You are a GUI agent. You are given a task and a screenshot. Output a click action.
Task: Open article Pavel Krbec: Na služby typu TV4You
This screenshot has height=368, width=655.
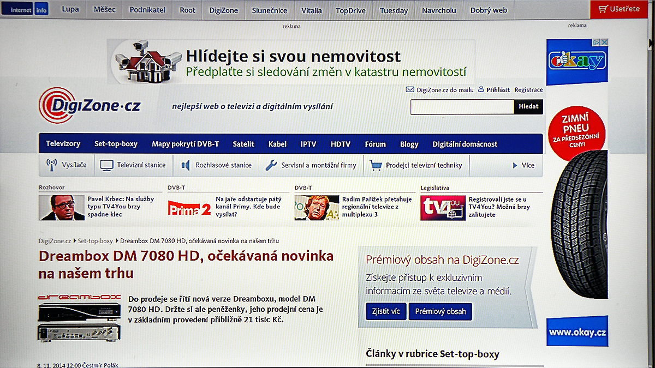pyautogui.click(x=121, y=207)
